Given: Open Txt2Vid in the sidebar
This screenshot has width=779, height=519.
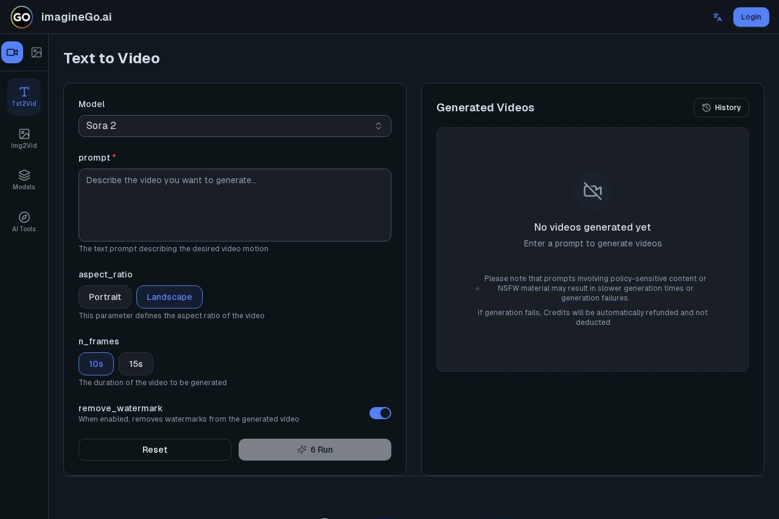Looking at the screenshot, I should (x=24, y=97).
